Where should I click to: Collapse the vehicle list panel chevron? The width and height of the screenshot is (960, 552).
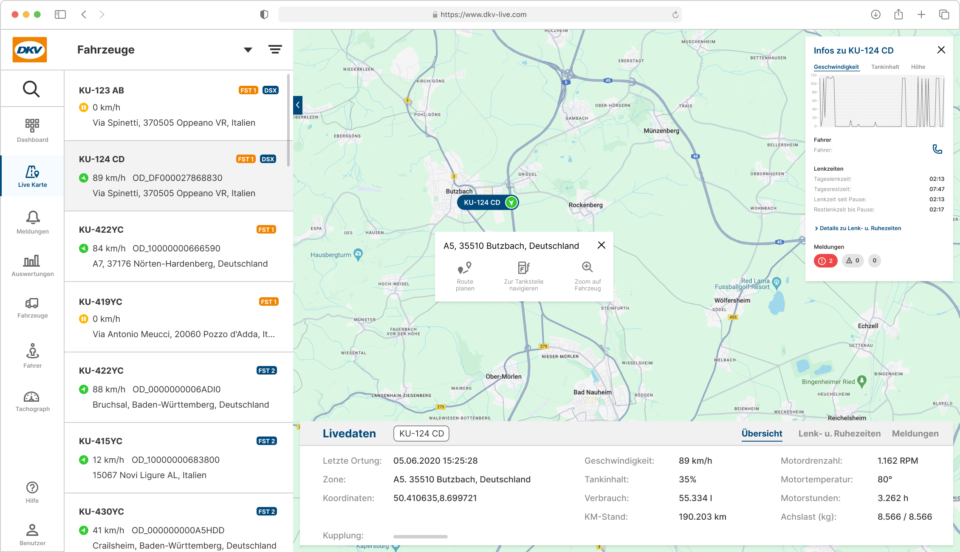pos(298,105)
